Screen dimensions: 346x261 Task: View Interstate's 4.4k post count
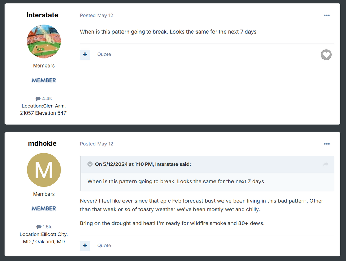(x=44, y=99)
